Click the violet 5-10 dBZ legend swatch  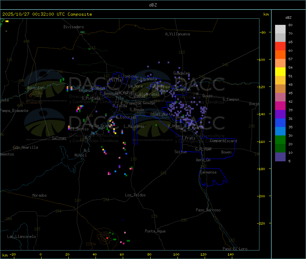(x=280, y=157)
